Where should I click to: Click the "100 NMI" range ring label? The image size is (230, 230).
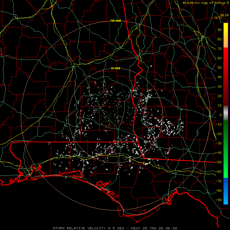[x=116, y=21]
